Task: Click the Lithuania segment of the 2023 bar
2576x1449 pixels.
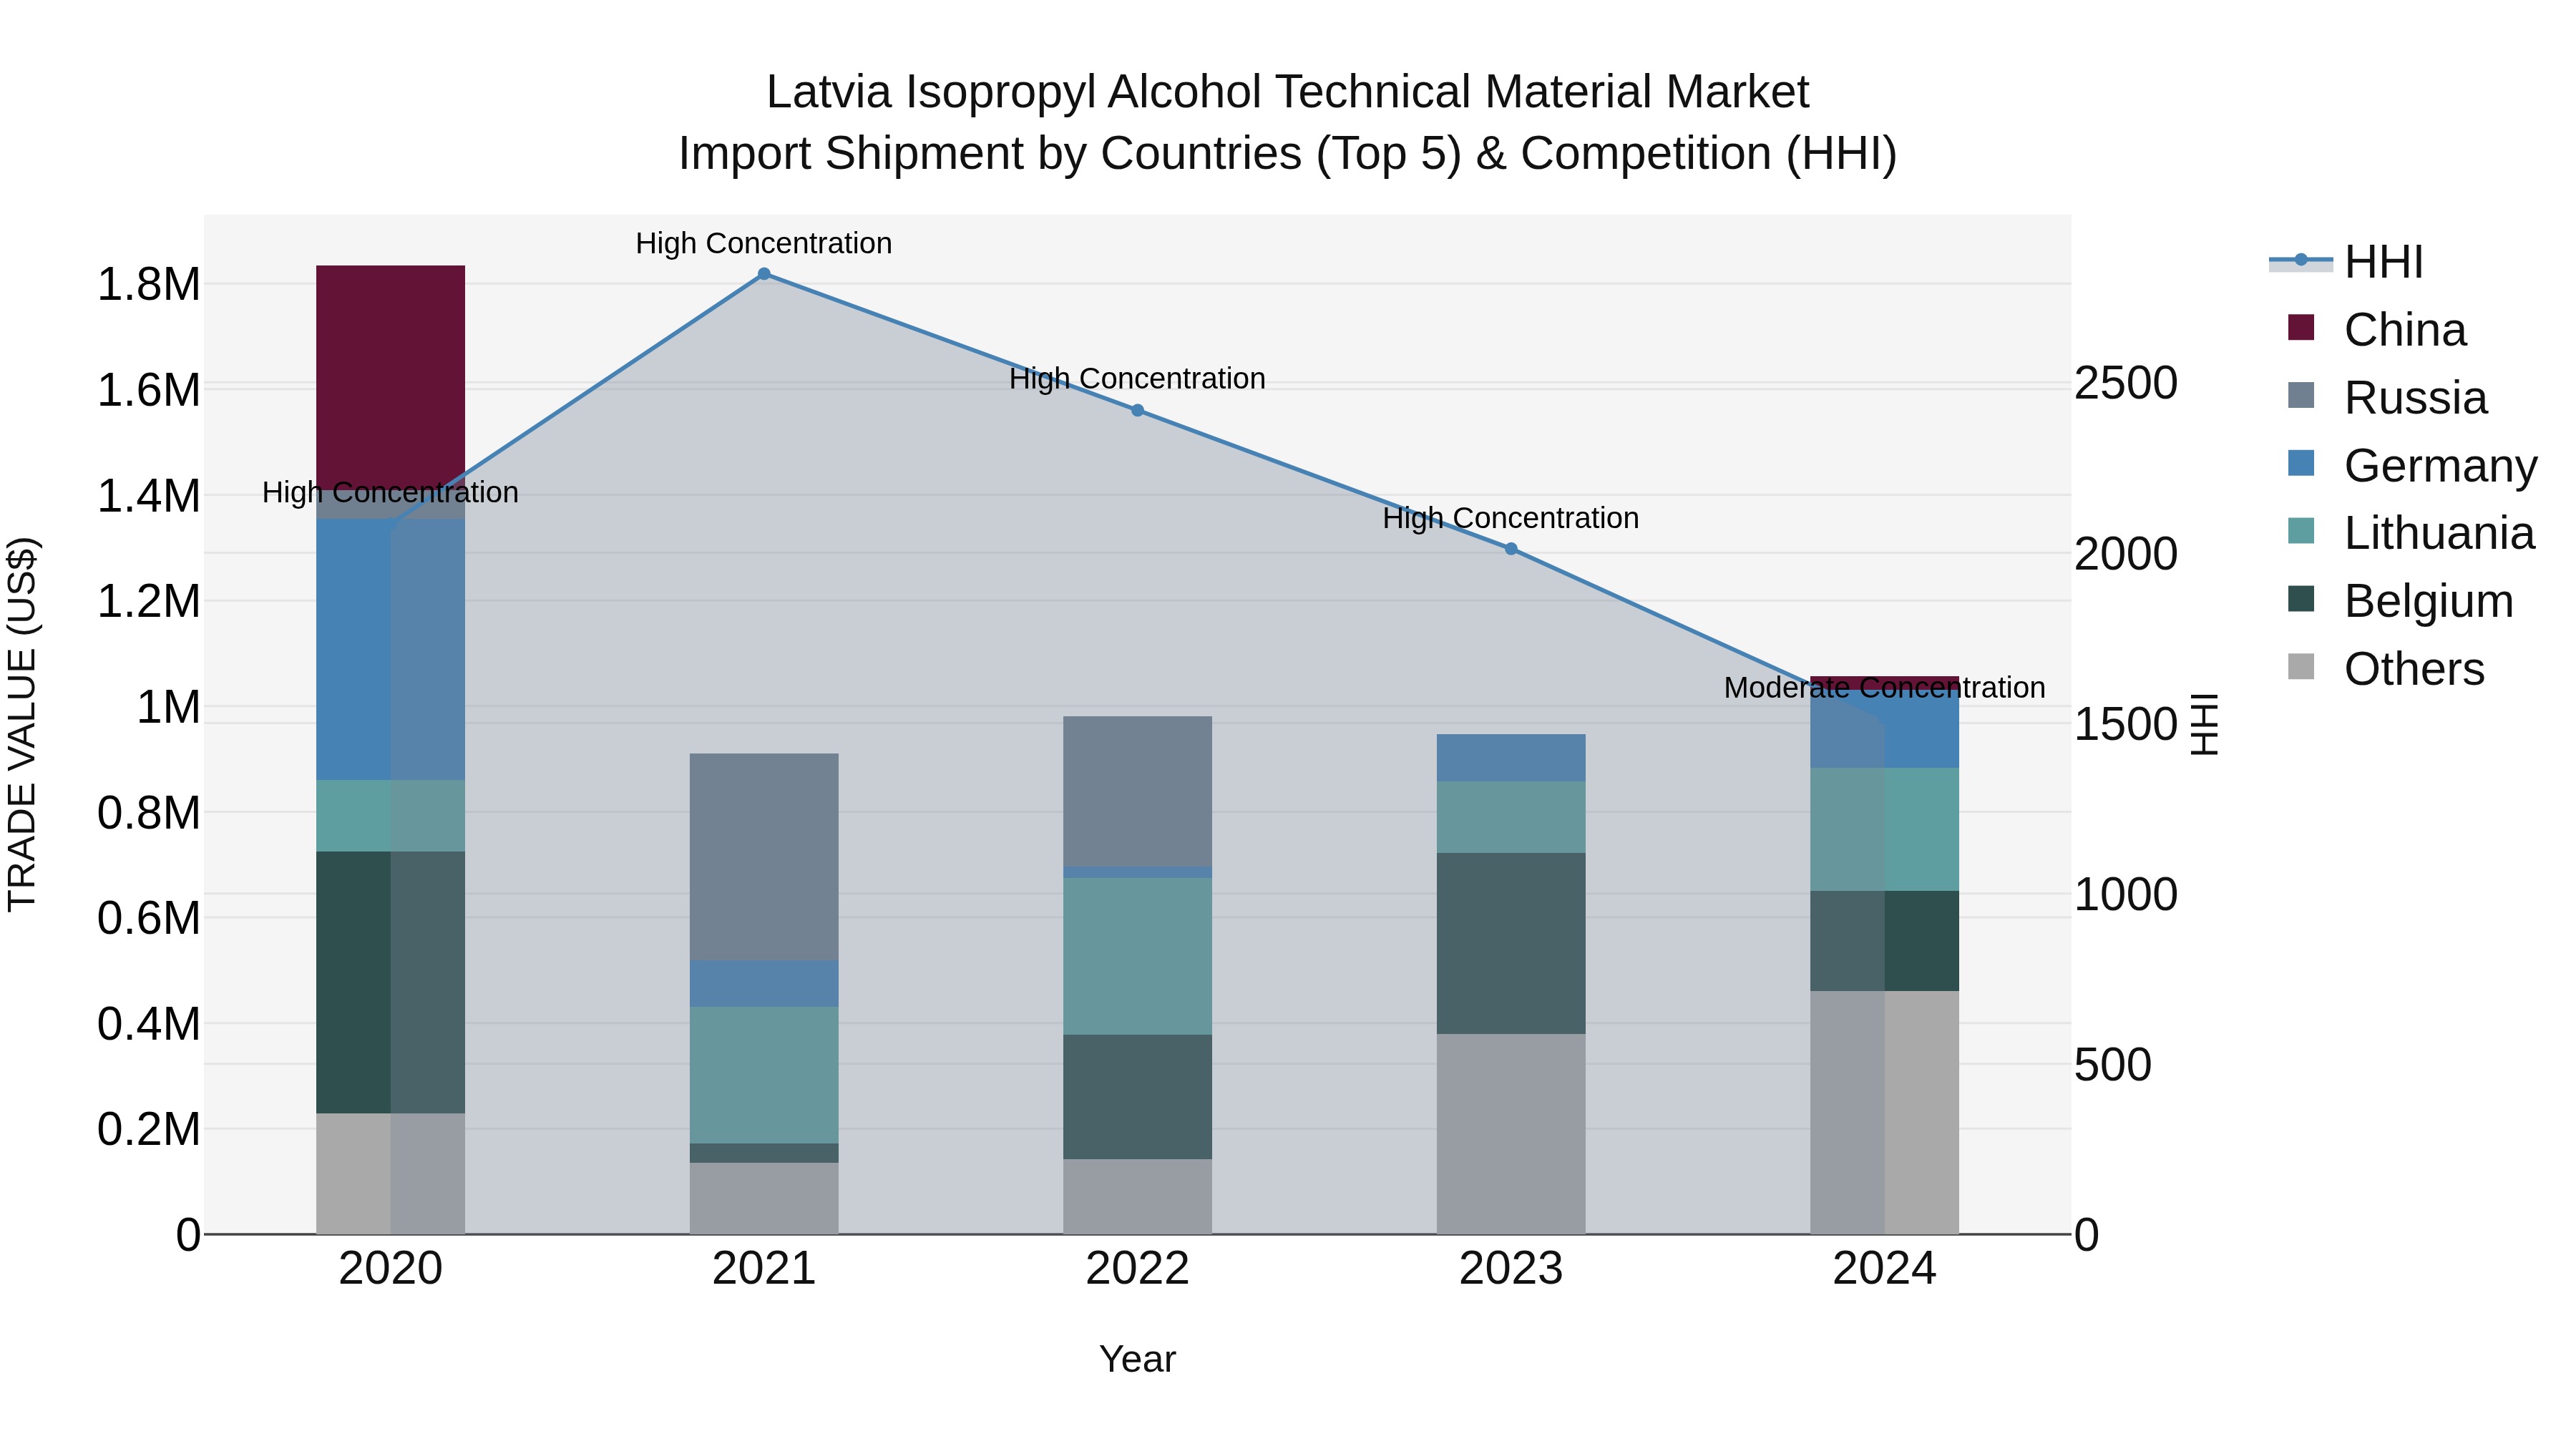Action: pyautogui.click(x=1511, y=817)
